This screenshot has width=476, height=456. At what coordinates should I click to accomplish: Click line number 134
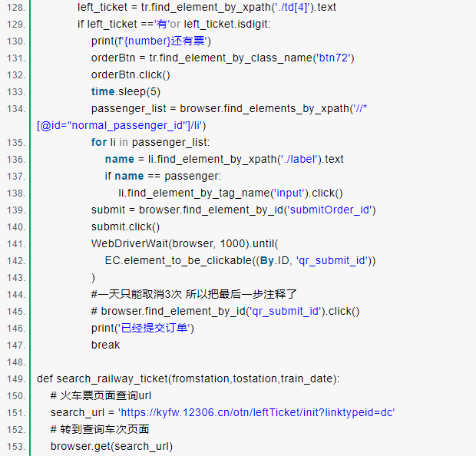point(16,109)
